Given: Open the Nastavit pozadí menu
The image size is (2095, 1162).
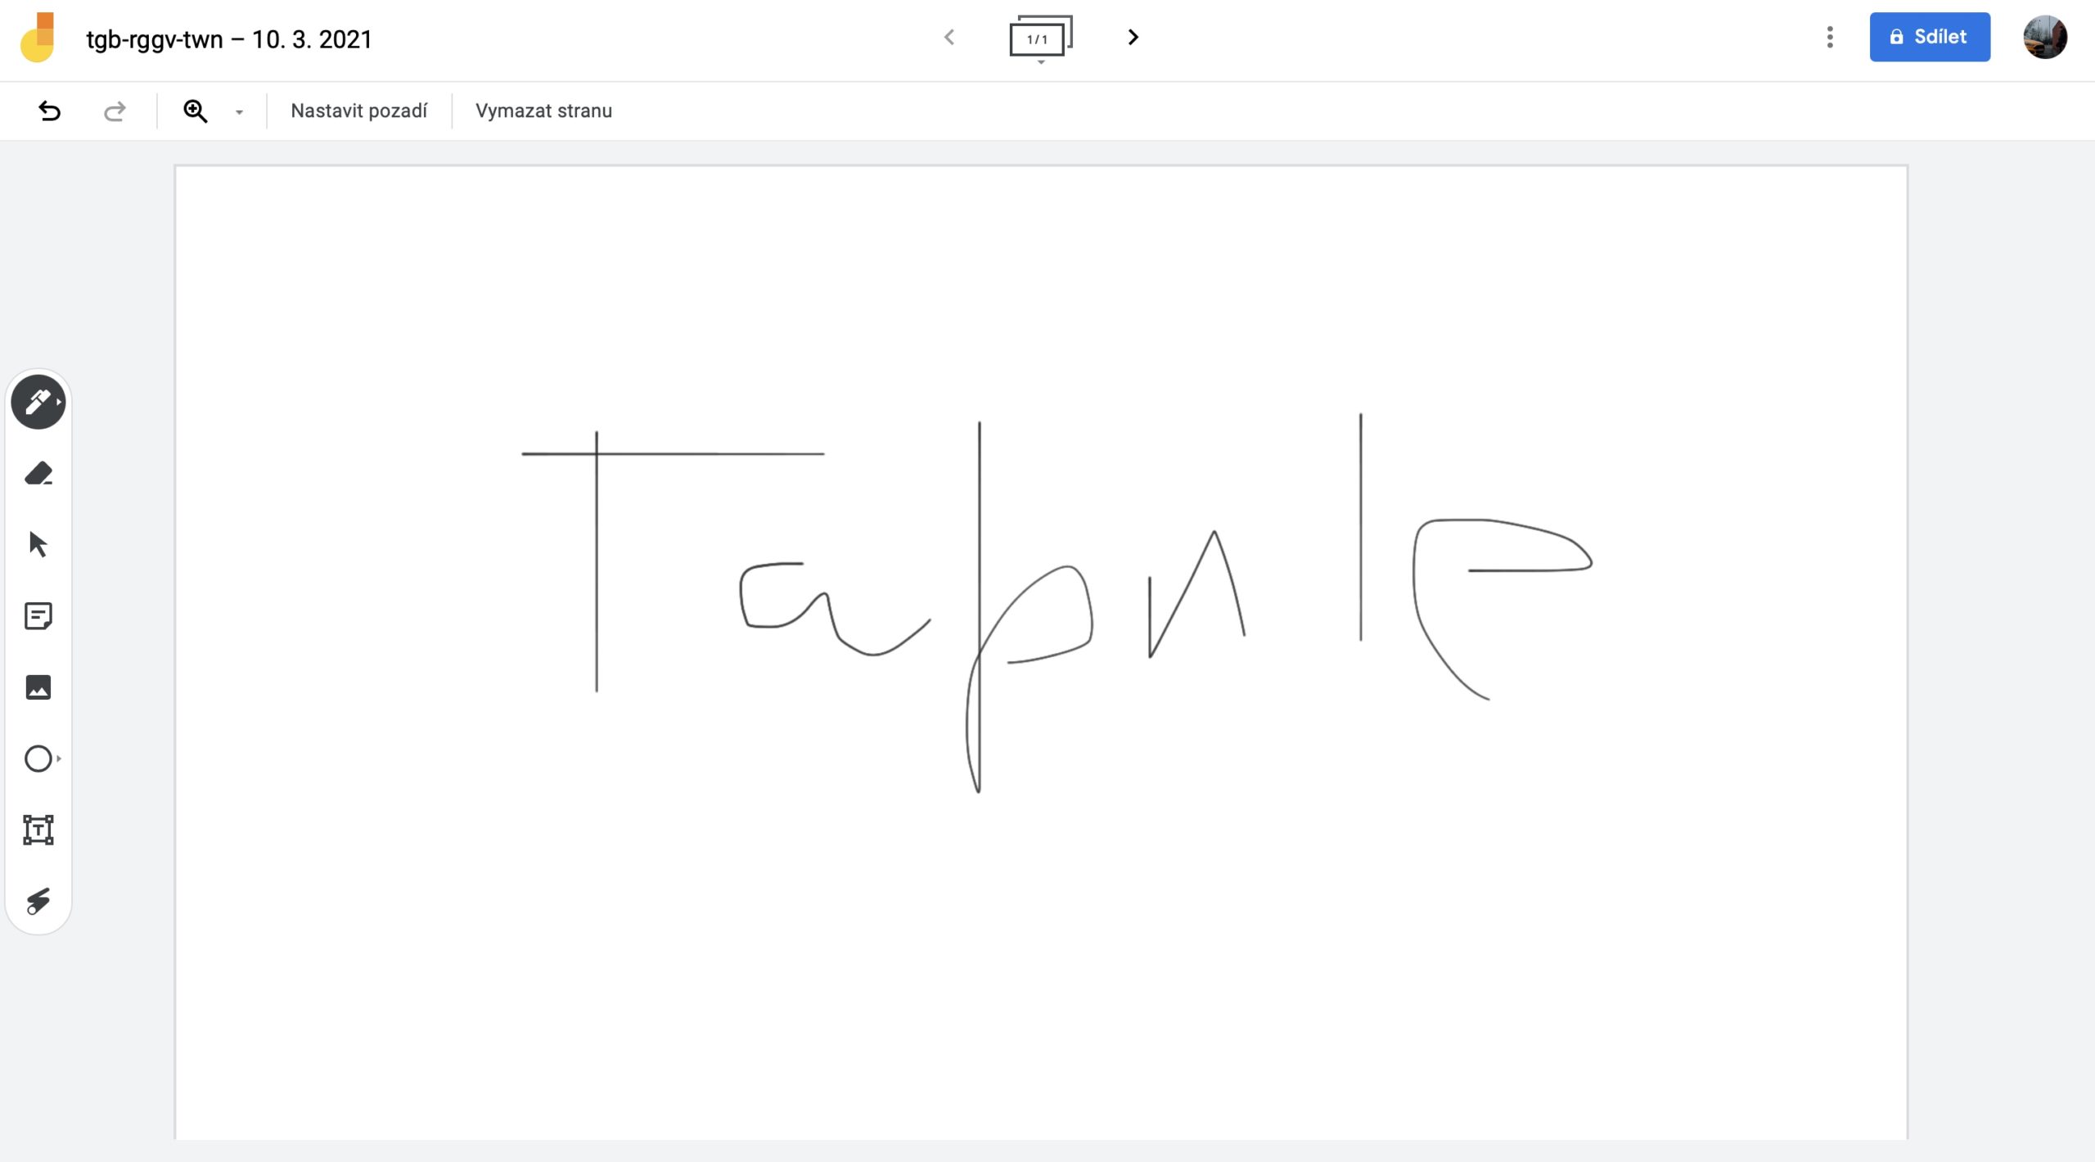Looking at the screenshot, I should click(358, 110).
